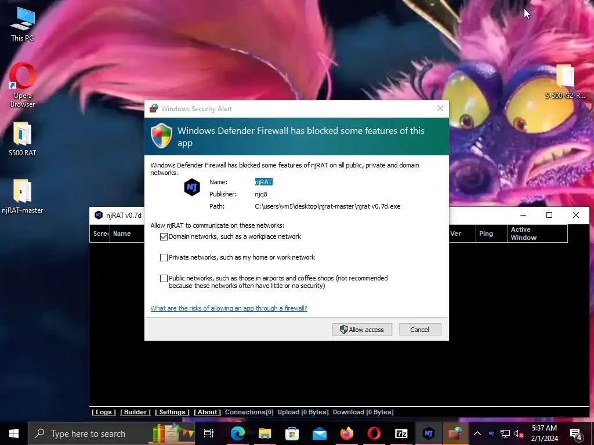The width and height of the screenshot is (594, 445).
Task: Click the Download [0 Bytes] status text
Action: pyautogui.click(x=363, y=412)
